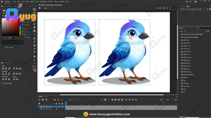This screenshot has height=118, width=211.
Task: Click the center stage icon
Action: (157, 8)
